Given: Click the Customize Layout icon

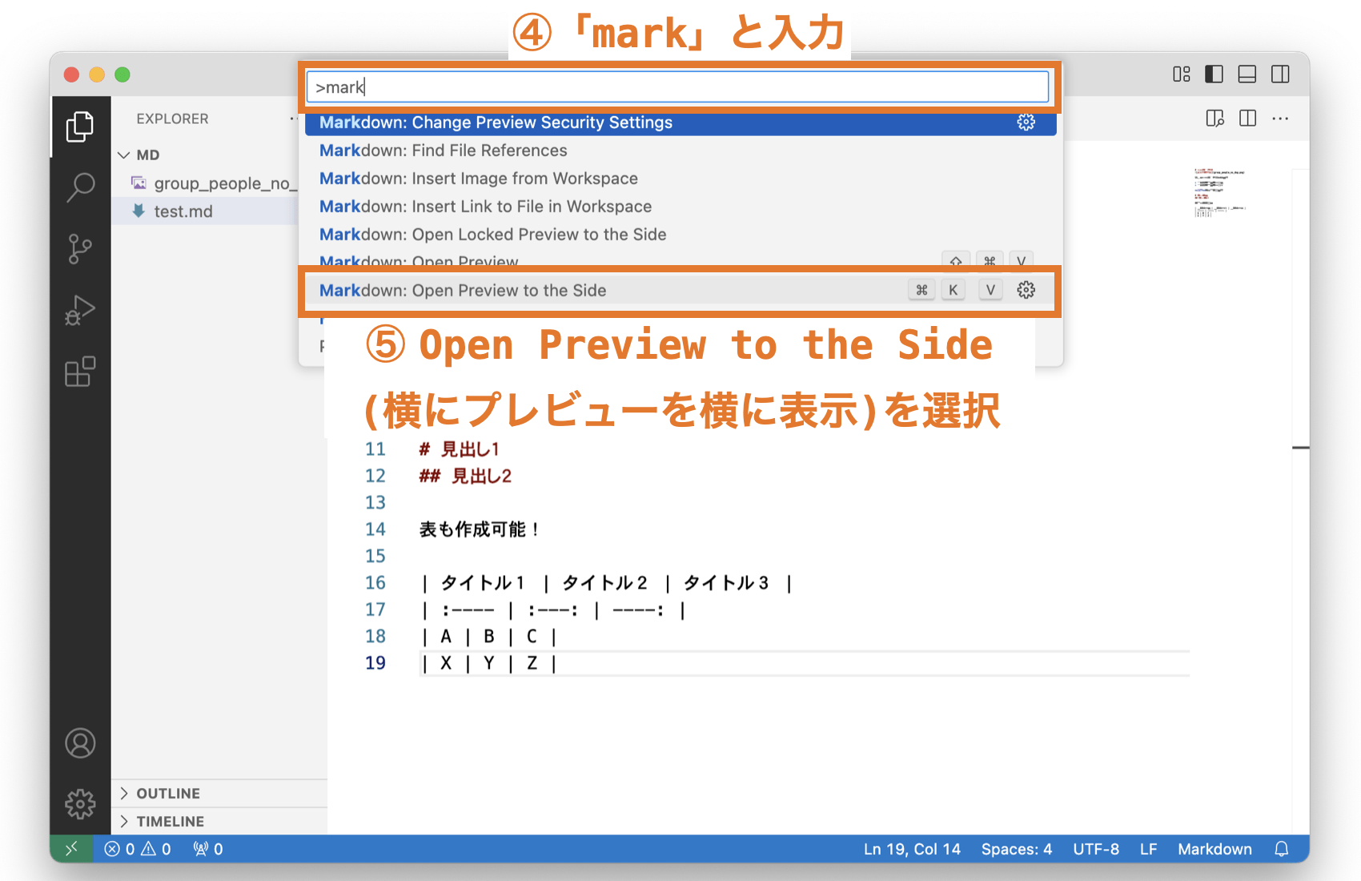Looking at the screenshot, I should 1182,74.
